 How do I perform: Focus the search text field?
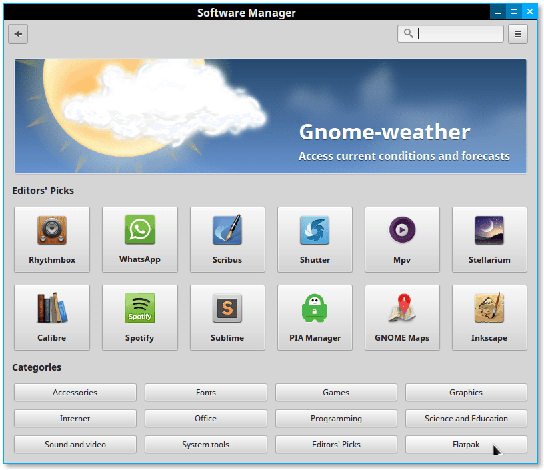pyautogui.click(x=451, y=33)
